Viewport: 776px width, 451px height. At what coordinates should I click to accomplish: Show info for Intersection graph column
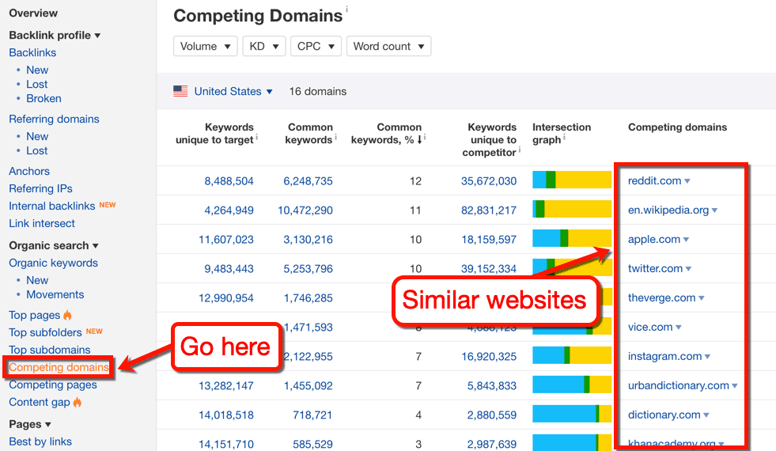(564, 137)
